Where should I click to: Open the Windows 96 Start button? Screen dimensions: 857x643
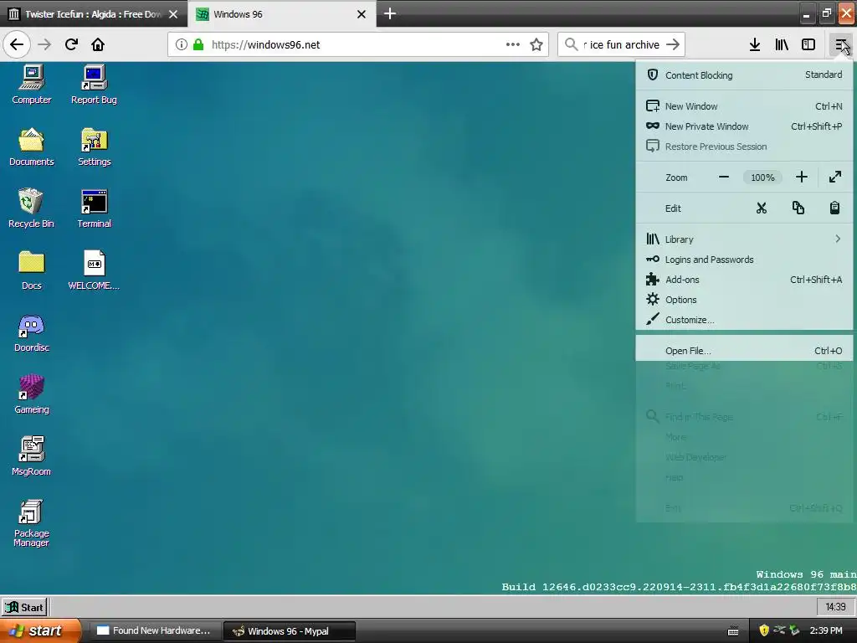point(24,607)
